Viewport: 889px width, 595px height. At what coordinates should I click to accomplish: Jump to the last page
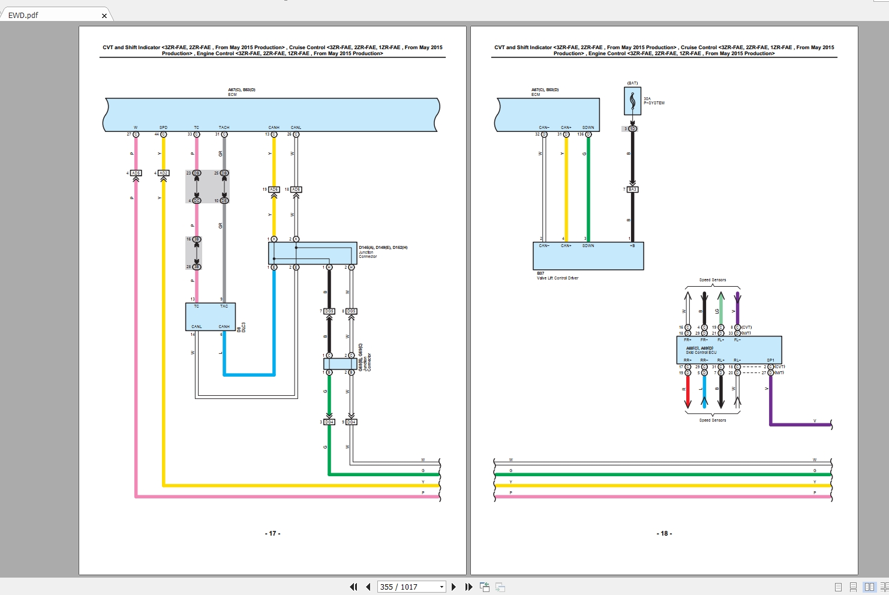click(x=468, y=587)
